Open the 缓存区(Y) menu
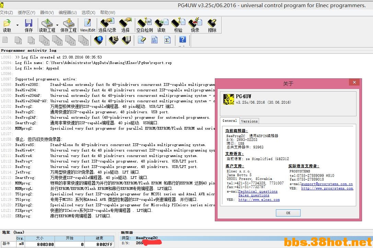The width and height of the screenshot is (373, 248). coord(26,13)
